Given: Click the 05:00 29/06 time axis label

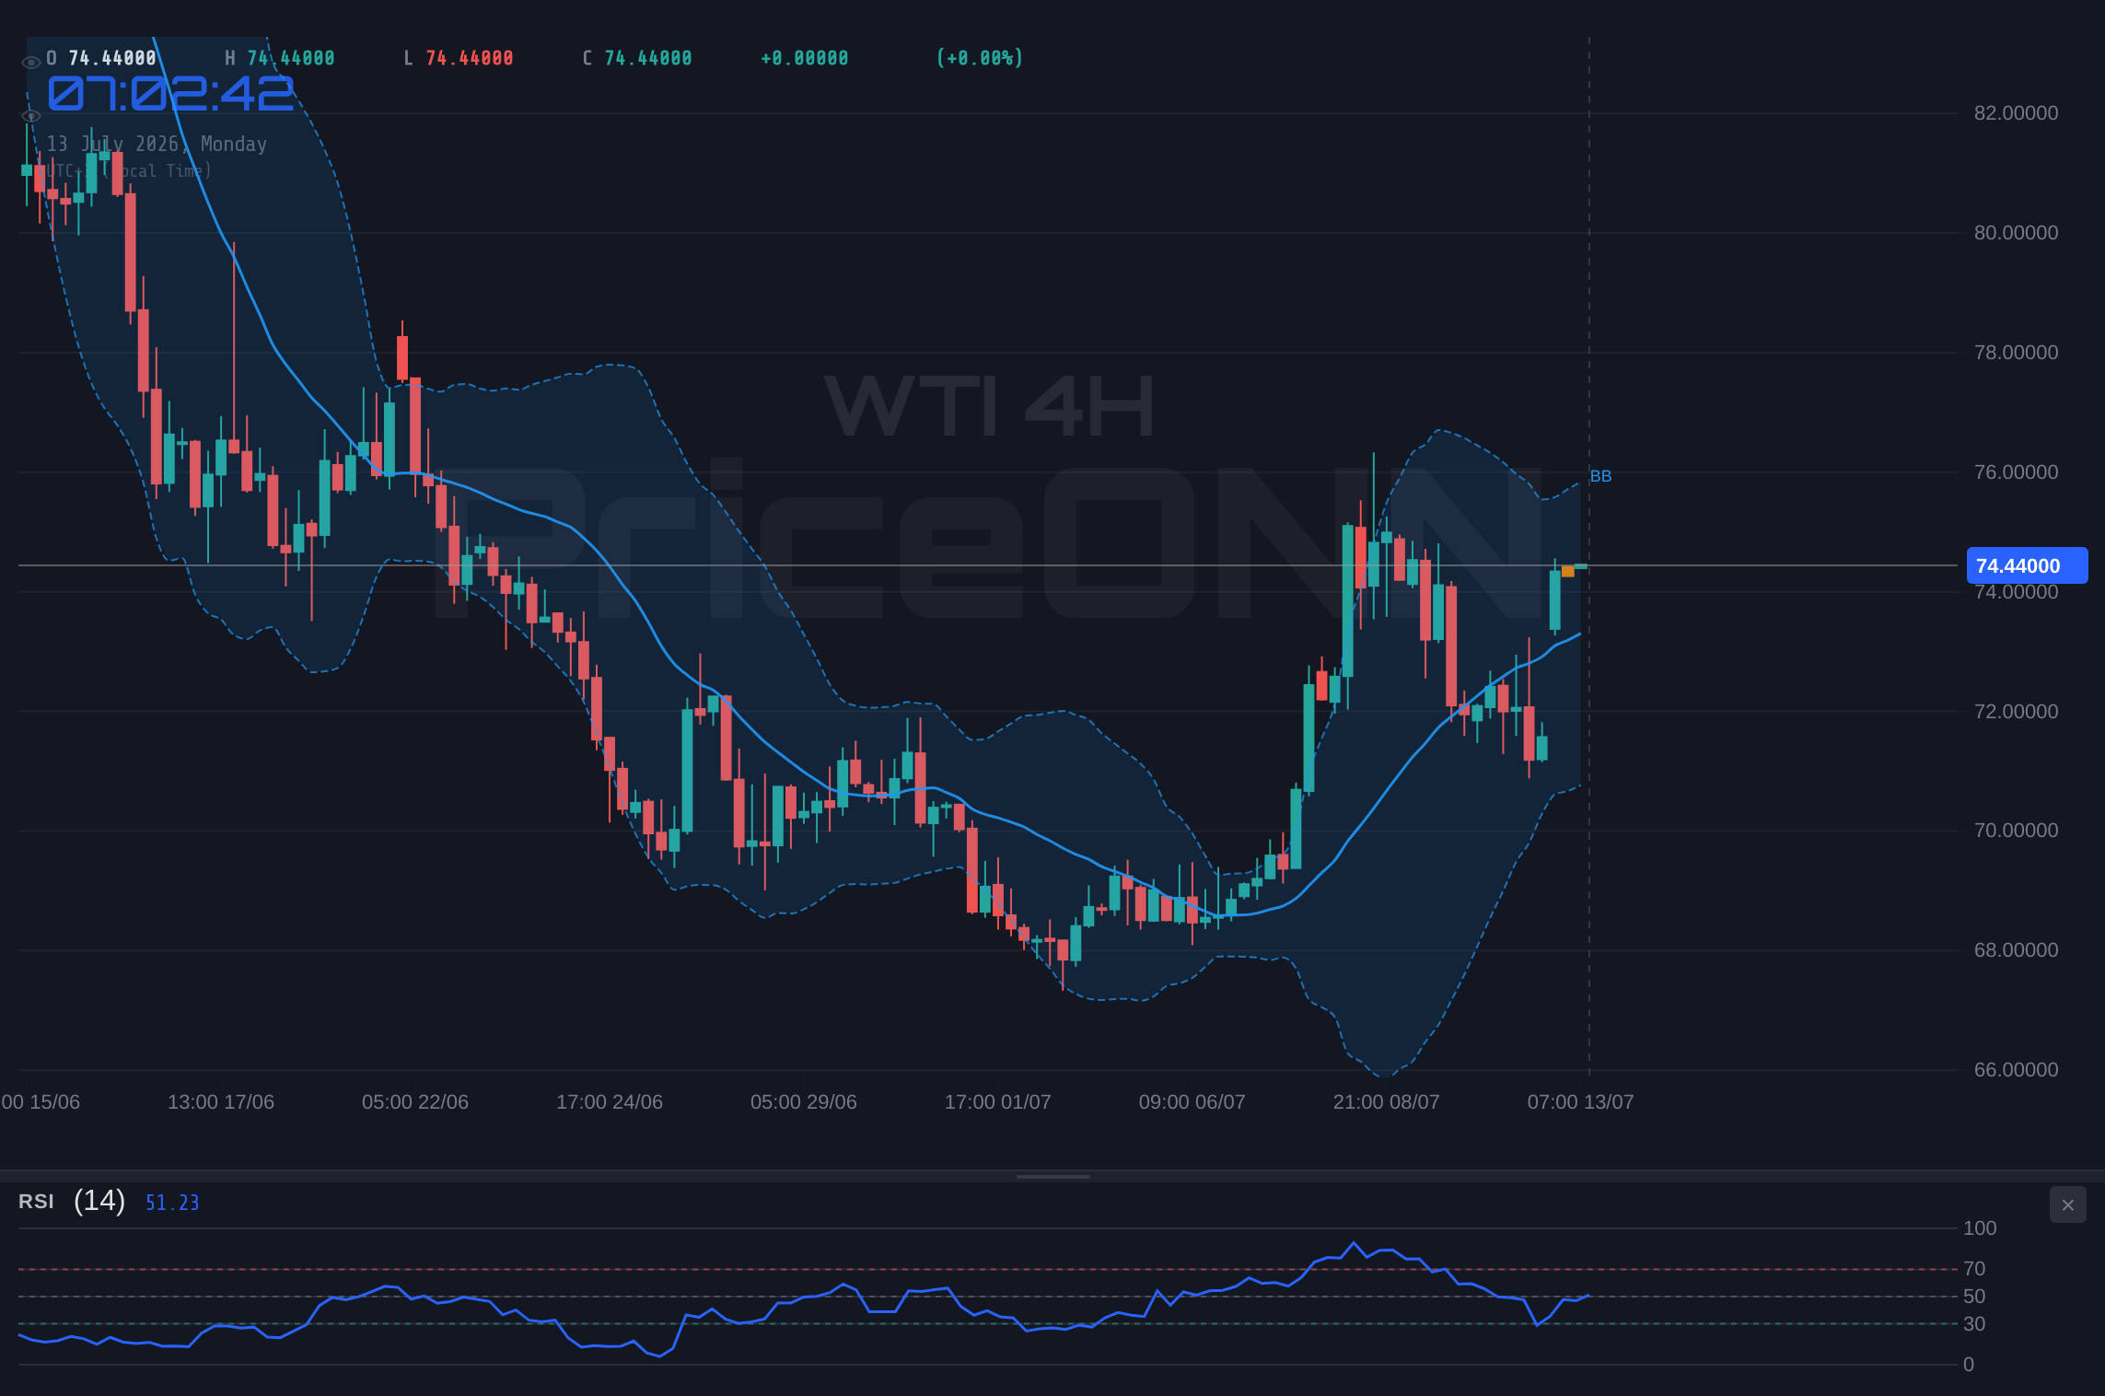Looking at the screenshot, I should (x=804, y=1102).
